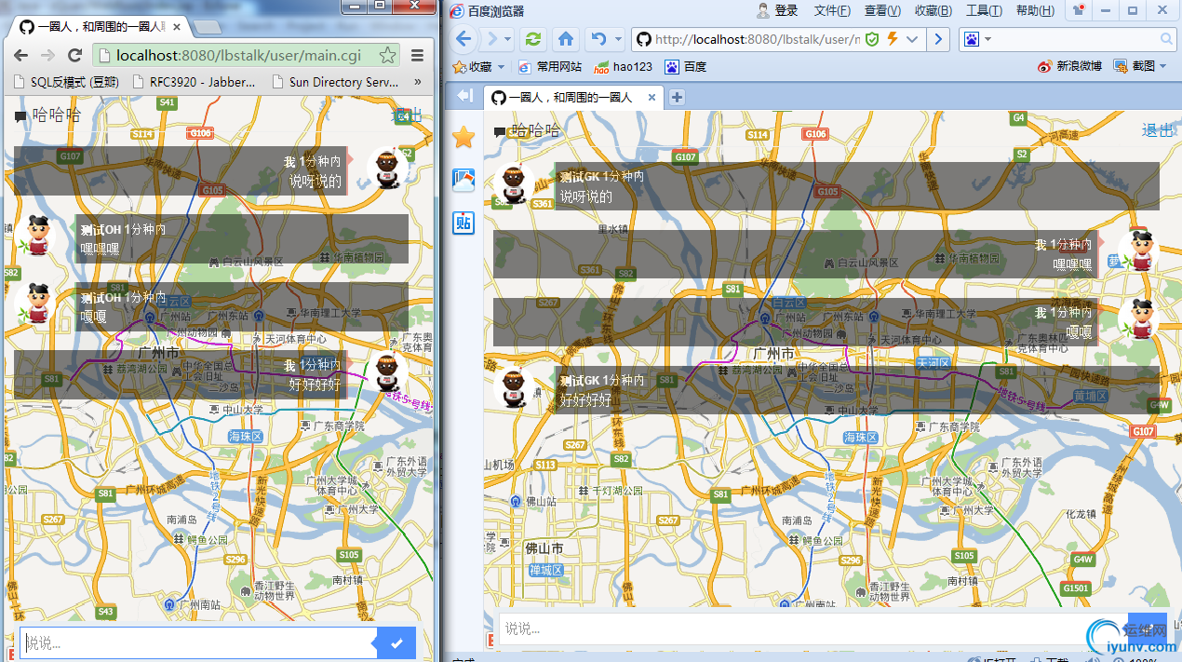Close Baidu browser's 一圈人 tab
Screen dimensions: 1182x662
pyautogui.click(x=652, y=97)
